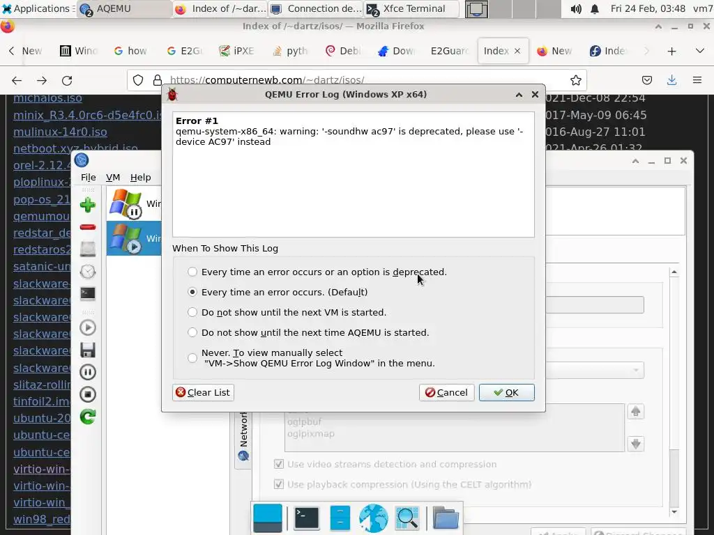Open Pocket save icon in Firefox toolbar

[x=646, y=81]
